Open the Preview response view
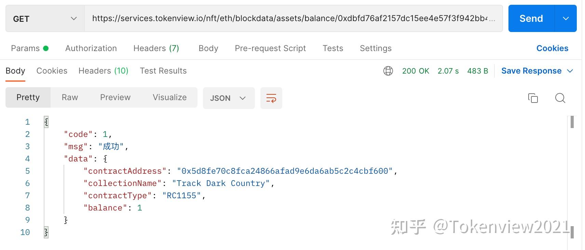 [x=115, y=97]
